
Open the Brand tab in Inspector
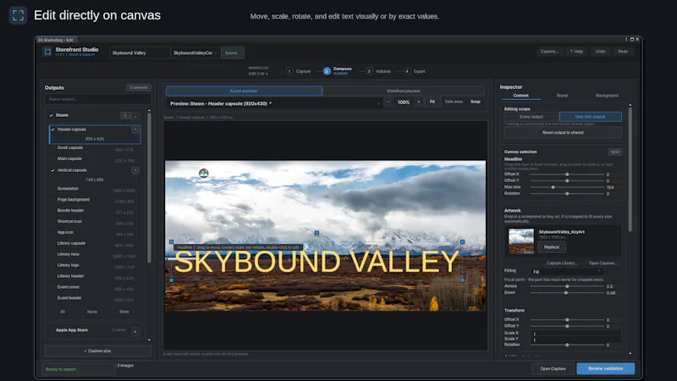[x=562, y=96]
